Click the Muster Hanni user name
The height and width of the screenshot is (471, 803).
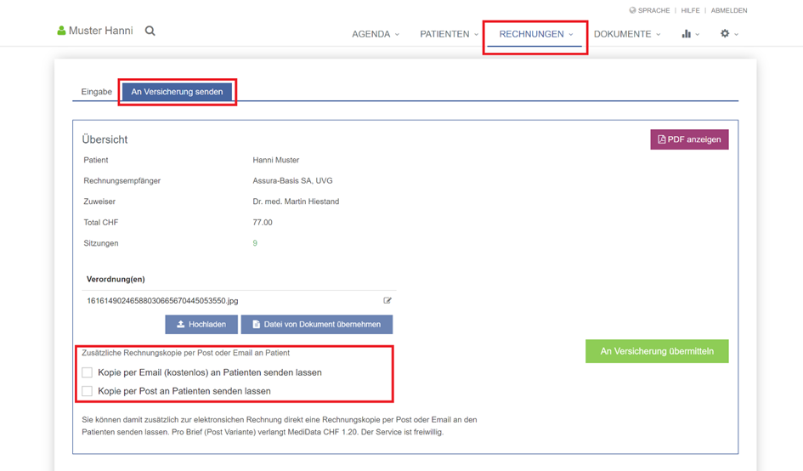[x=101, y=31]
